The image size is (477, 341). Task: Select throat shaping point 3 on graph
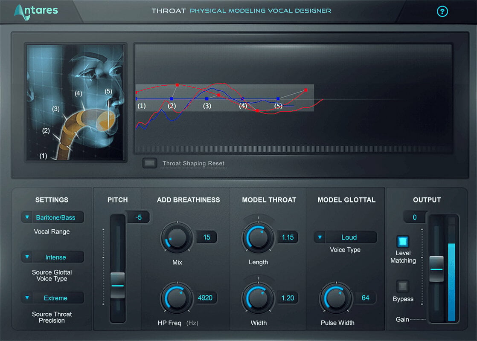coord(207,99)
